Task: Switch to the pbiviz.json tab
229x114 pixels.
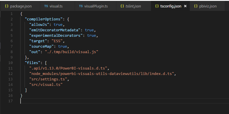Action: click(x=207, y=6)
